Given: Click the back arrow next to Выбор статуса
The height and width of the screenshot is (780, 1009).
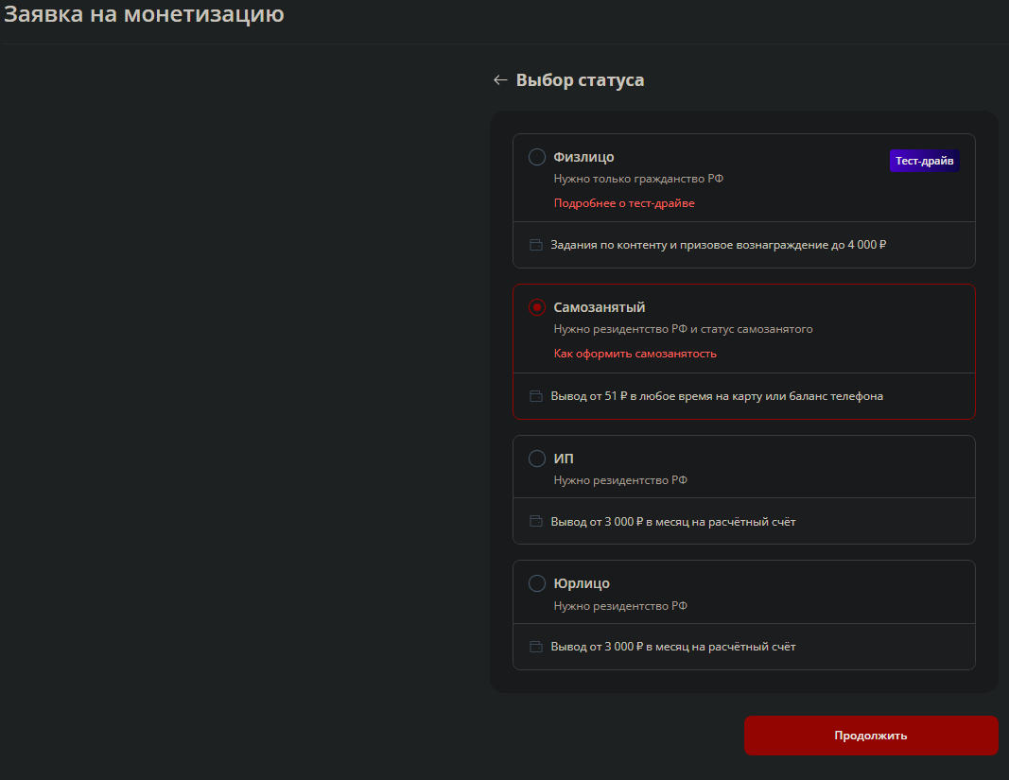Looking at the screenshot, I should tap(501, 80).
